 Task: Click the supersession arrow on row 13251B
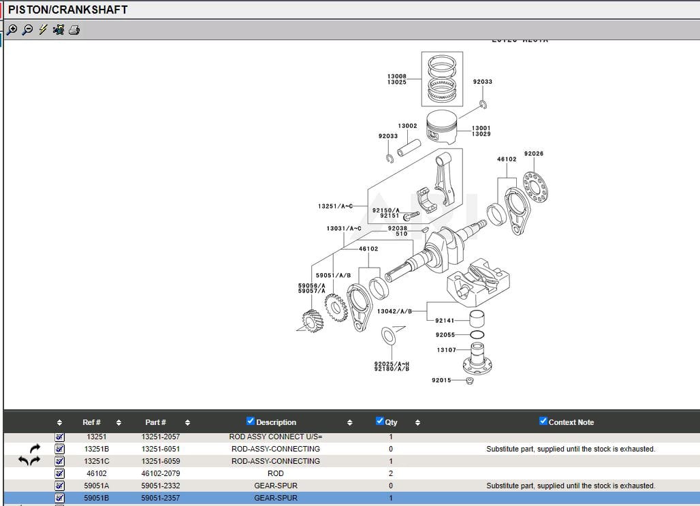point(35,449)
